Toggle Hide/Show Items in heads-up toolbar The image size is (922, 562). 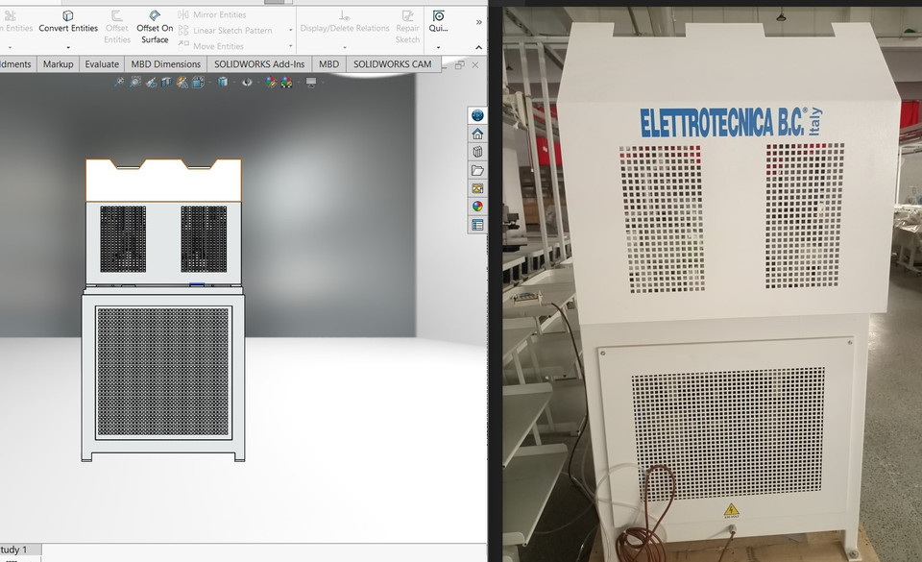click(x=246, y=83)
